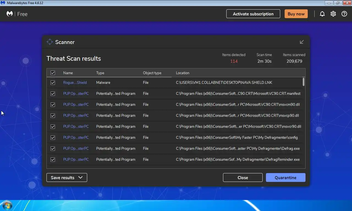The height and width of the screenshot is (211, 352).
Task: Uncheck the msvcp90.dll row checkbox
Action: (53, 116)
